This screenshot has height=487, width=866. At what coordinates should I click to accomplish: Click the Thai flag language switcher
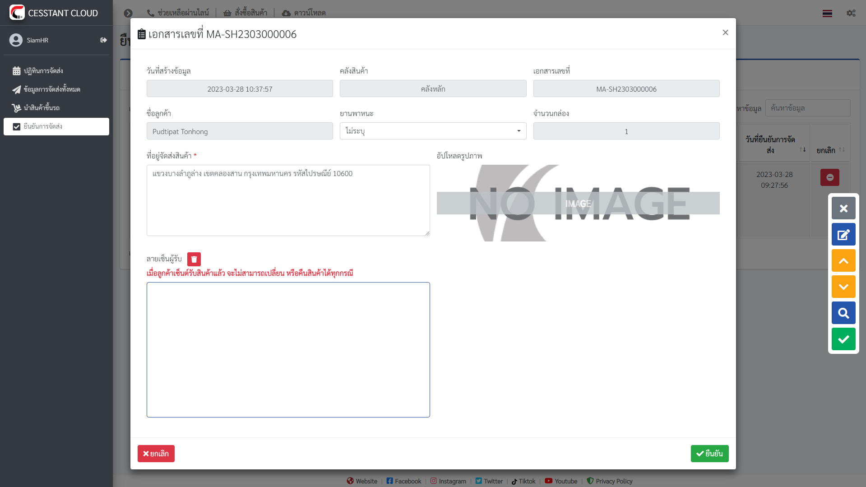pyautogui.click(x=827, y=13)
